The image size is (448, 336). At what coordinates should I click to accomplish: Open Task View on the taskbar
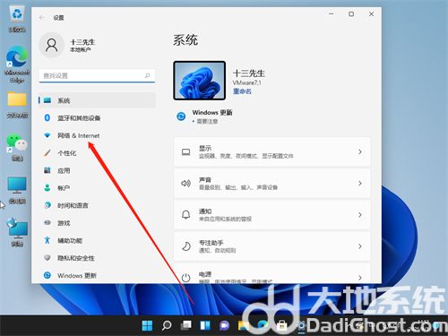click(x=185, y=325)
